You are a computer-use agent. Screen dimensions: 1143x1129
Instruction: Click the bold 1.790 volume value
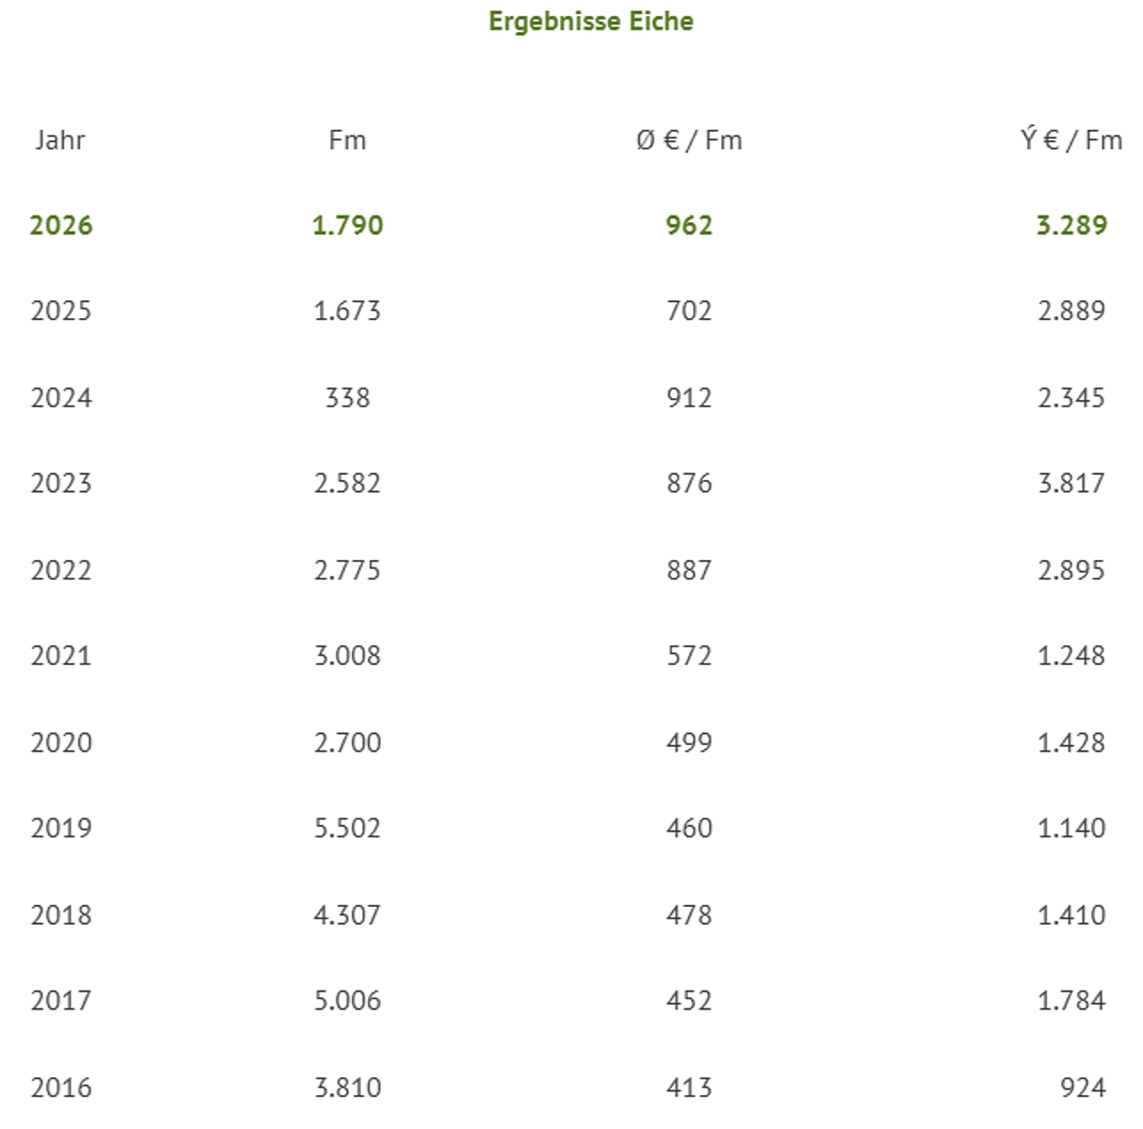point(347,226)
